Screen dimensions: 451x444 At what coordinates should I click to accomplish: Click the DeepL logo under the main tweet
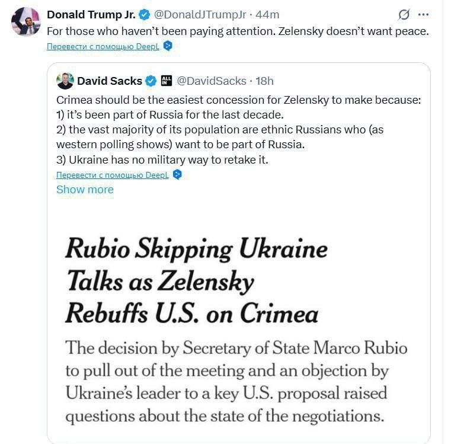pyautogui.click(x=168, y=46)
